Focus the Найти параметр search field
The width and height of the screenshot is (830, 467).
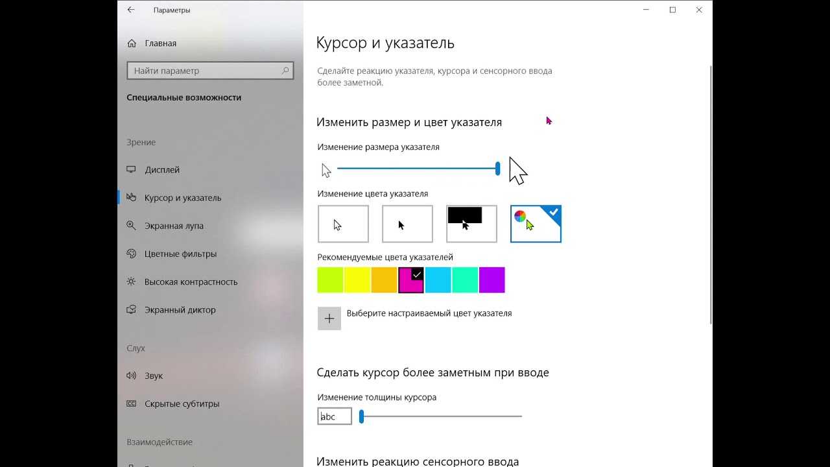pos(210,71)
